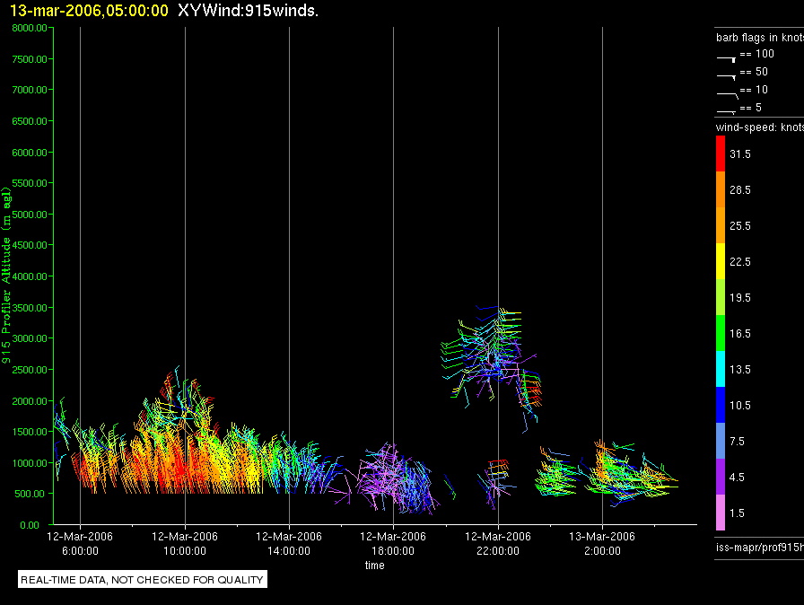This screenshot has height=605, width=804.
Task: Click the 7000.00 altitude tick label
Action: pos(30,90)
